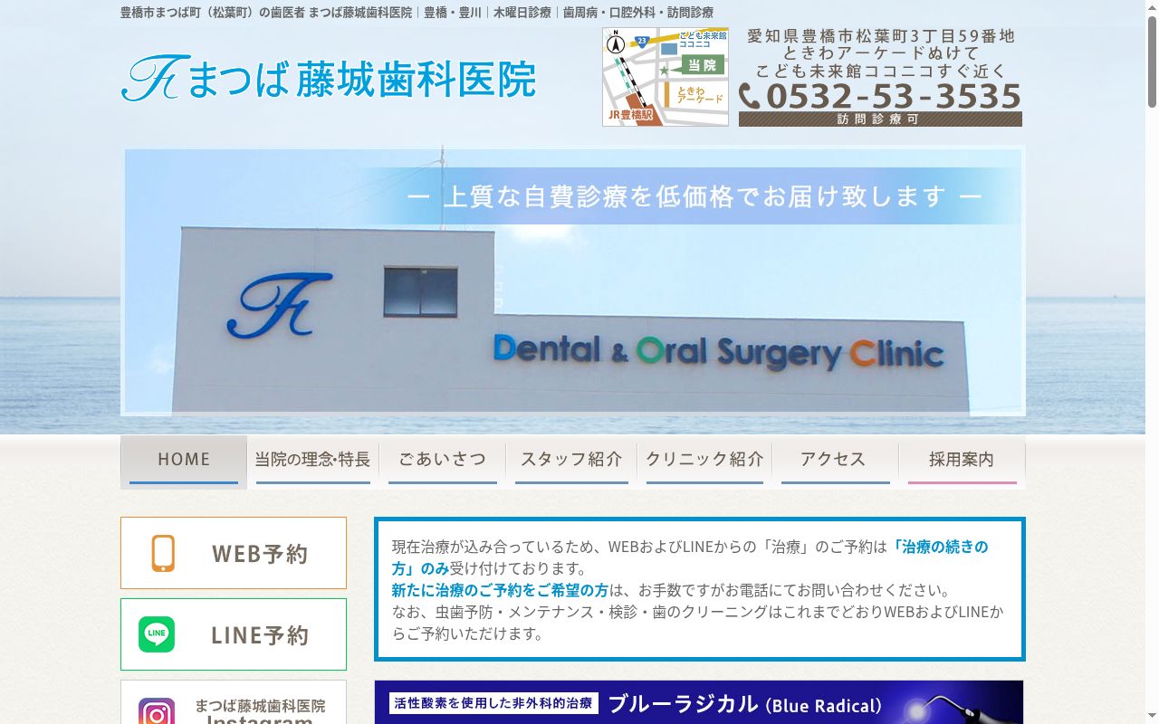Click the bold text 新たに治療のご予約をご希望の方
Image resolution: width=1159 pixels, height=724 pixels.
(500, 590)
